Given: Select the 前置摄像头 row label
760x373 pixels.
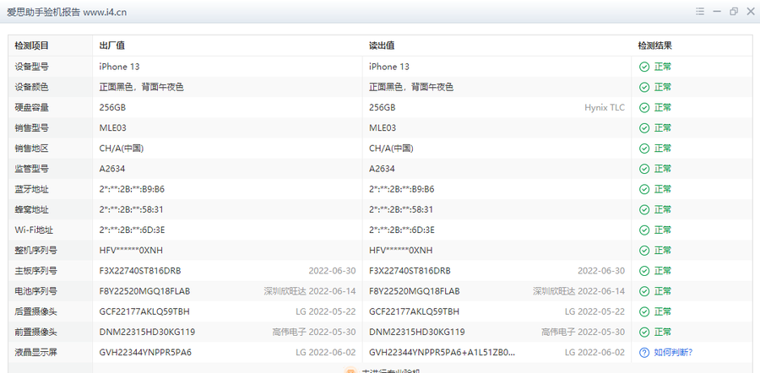Looking at the screenshot, I should click(35, 332).
